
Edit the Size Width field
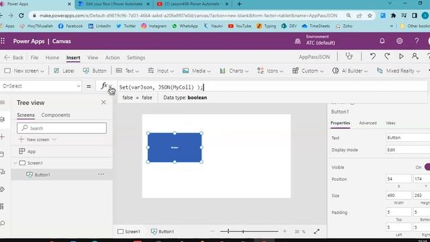398,196
